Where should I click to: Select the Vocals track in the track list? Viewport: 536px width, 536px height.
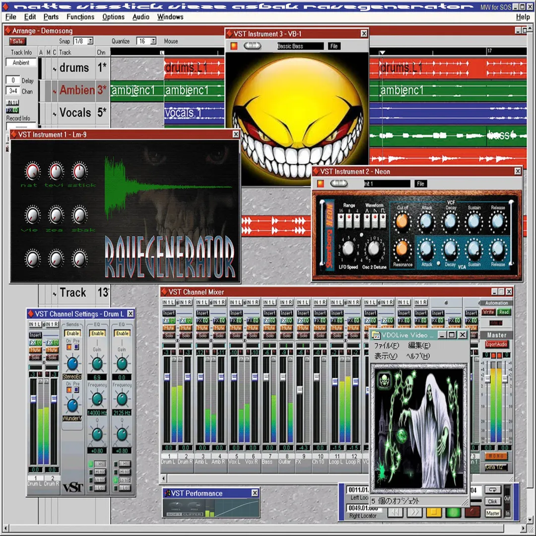coord(75,113)
